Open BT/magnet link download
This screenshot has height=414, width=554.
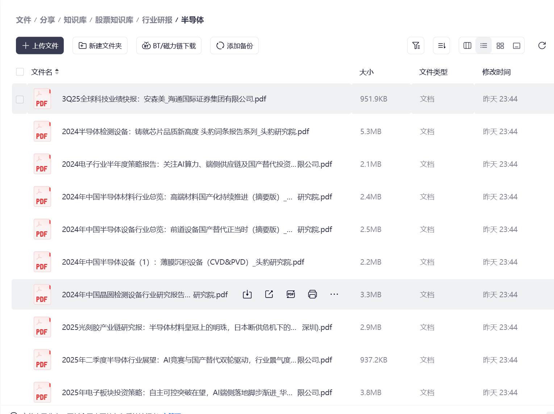click(169, 46)
